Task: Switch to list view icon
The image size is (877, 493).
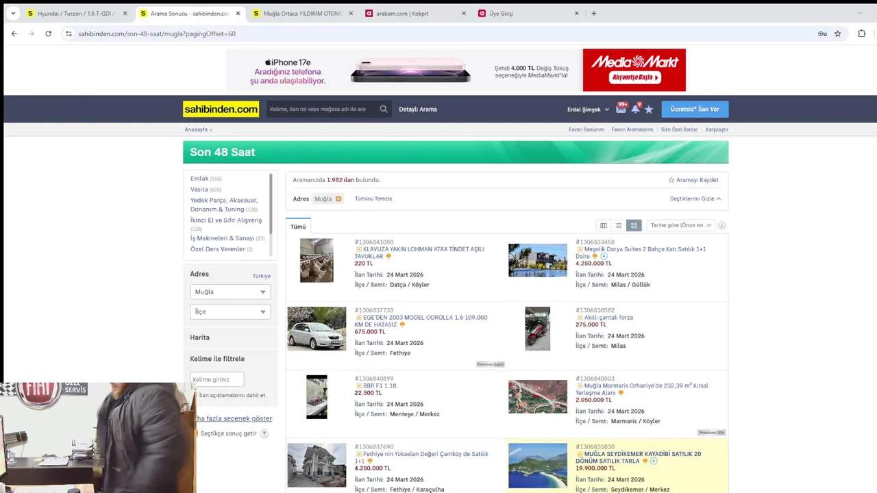Action: coord(619,225)
